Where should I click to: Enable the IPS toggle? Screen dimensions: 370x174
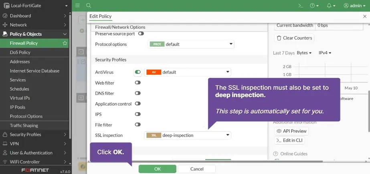137,114
